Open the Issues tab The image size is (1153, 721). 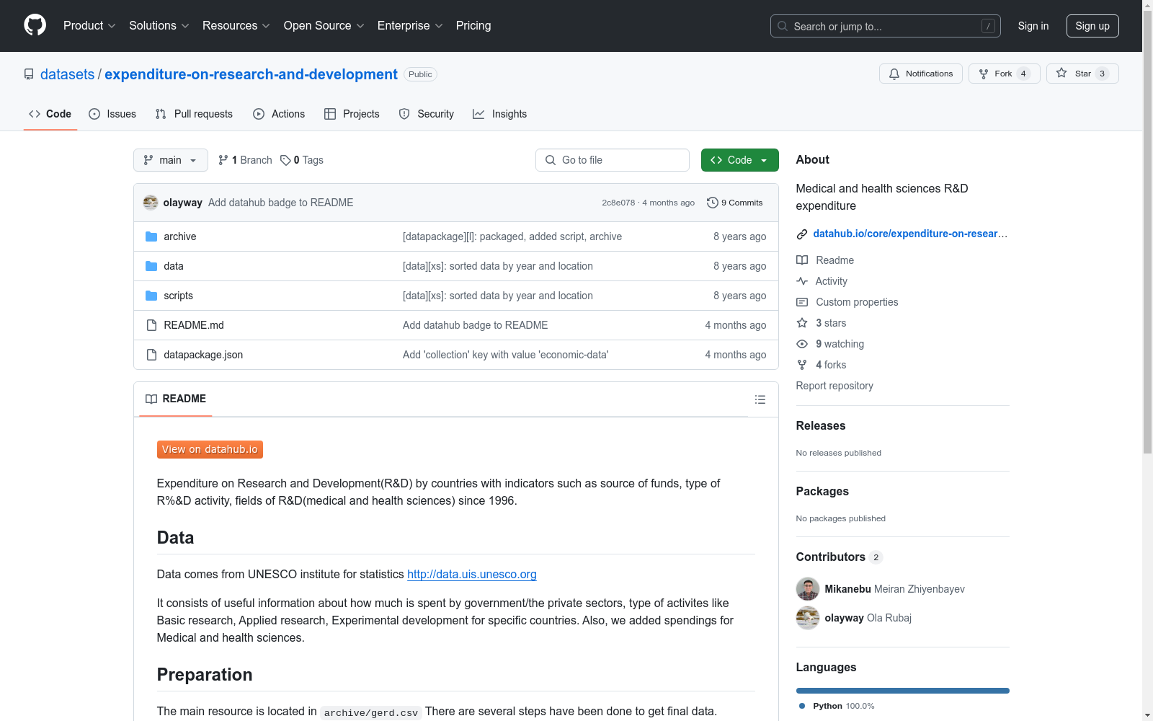112,114
